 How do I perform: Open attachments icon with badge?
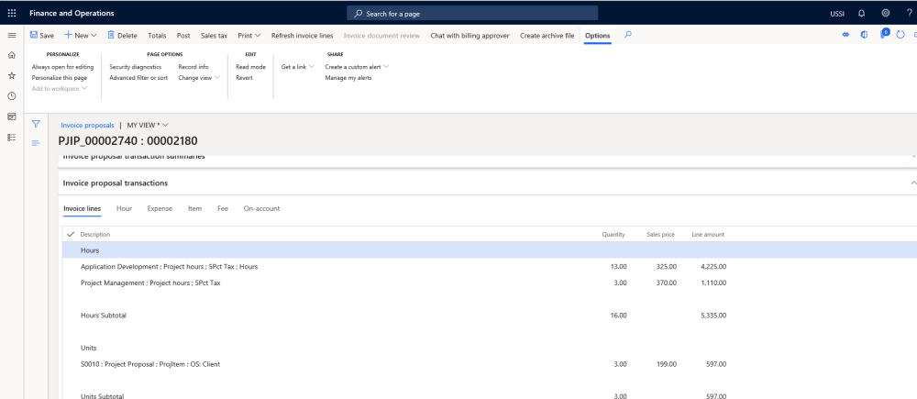[884, 35]
